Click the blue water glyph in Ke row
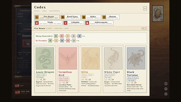 click(x=62, y=41)
